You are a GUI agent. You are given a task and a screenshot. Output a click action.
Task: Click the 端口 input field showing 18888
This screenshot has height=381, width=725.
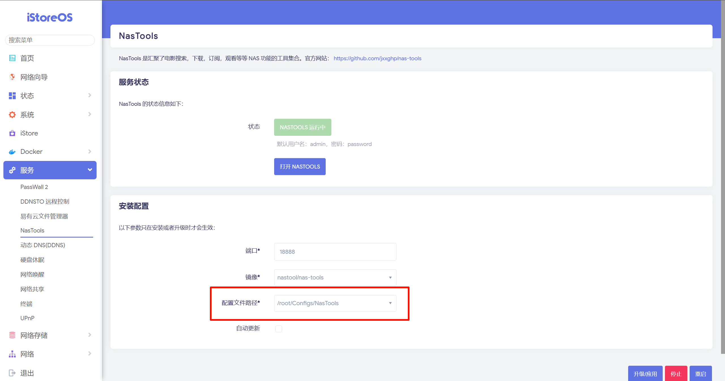coord(335,252)
